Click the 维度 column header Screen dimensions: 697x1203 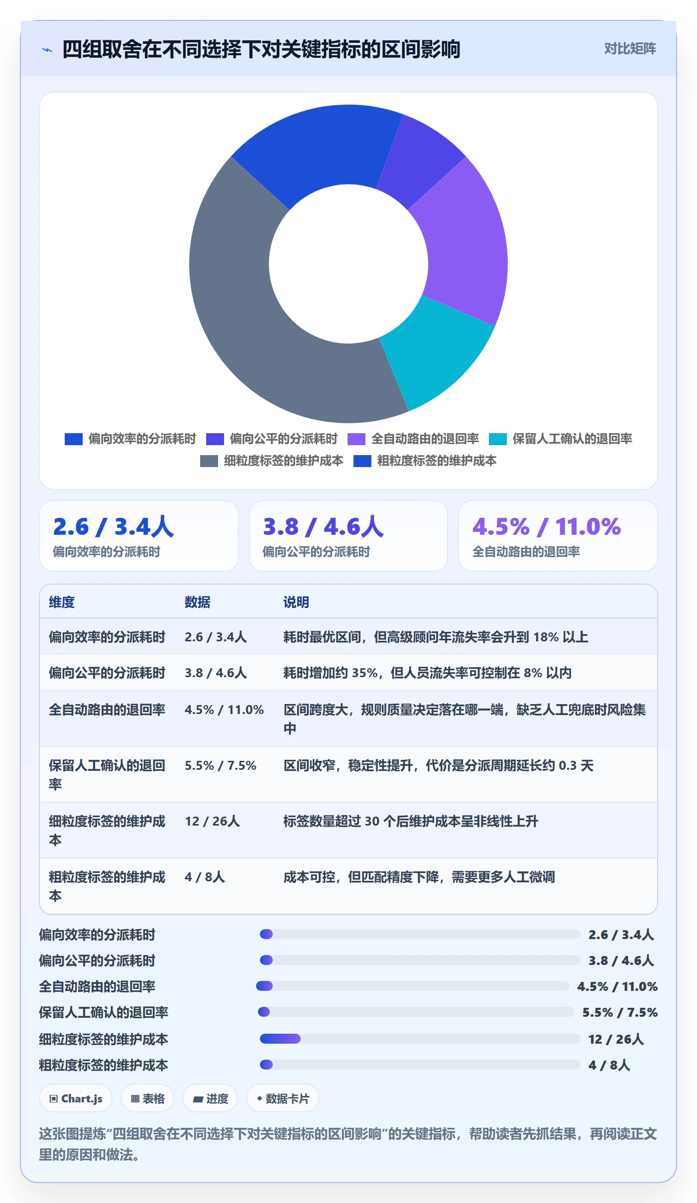[62, 602]
